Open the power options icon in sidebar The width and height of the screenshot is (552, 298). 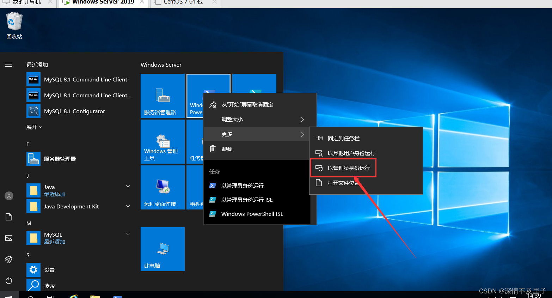click(x=9, y=280)
